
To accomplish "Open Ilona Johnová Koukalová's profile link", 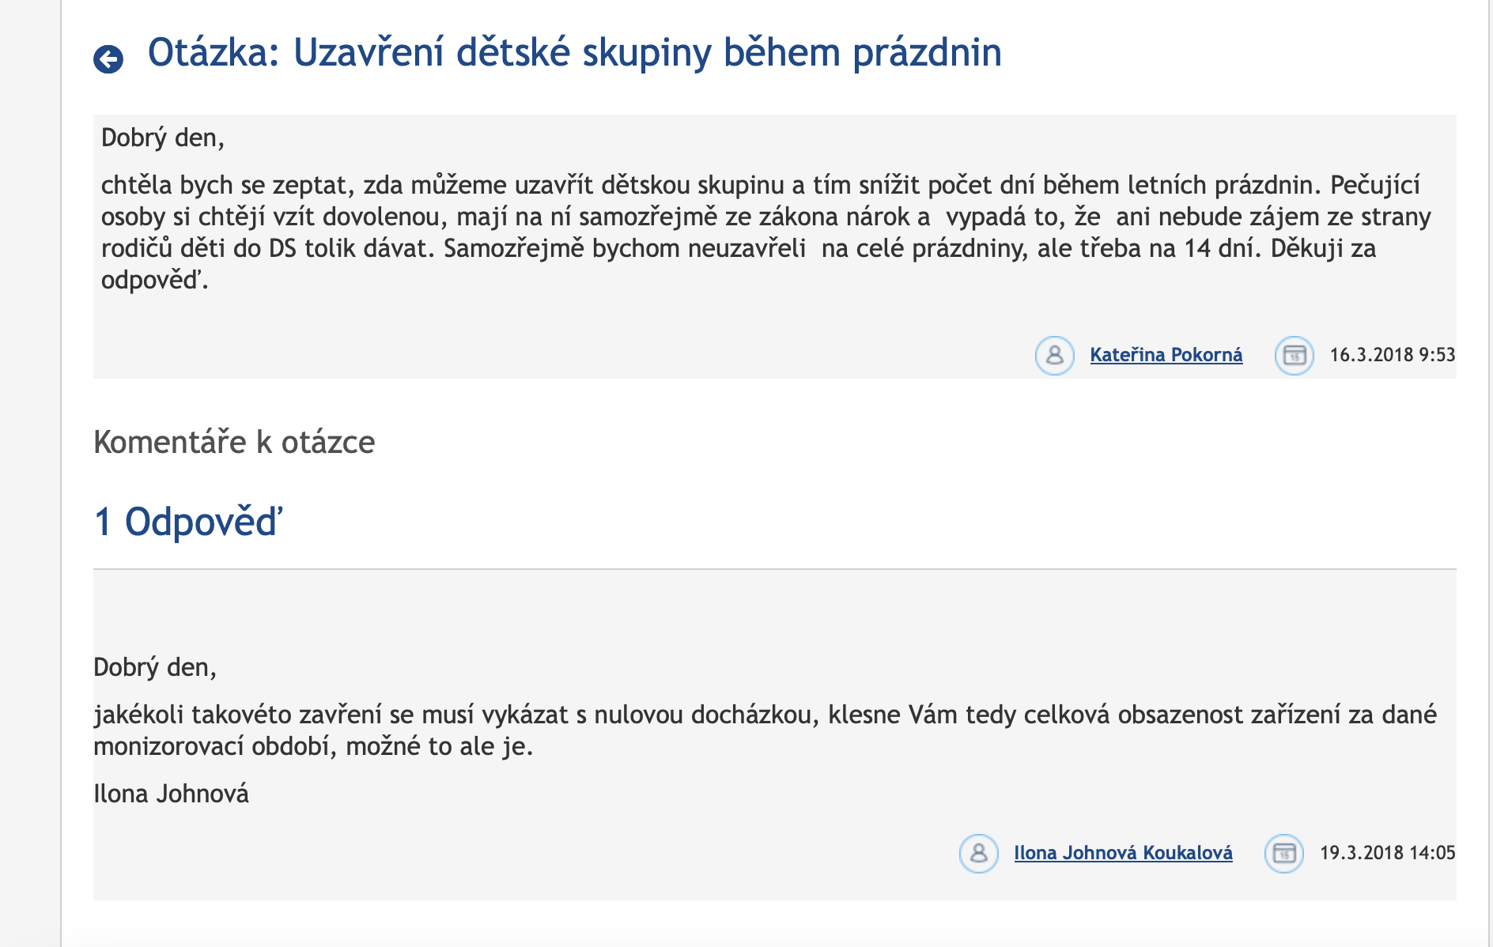I will click(1123, 853).
